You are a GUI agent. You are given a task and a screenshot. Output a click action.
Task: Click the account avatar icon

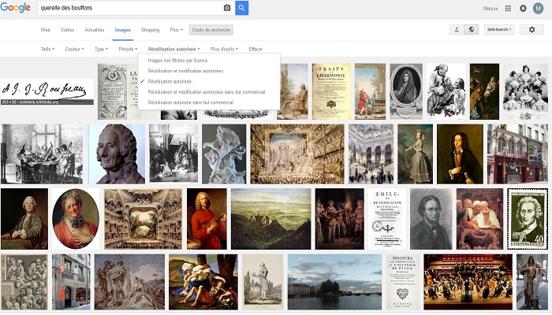[539, 9]
